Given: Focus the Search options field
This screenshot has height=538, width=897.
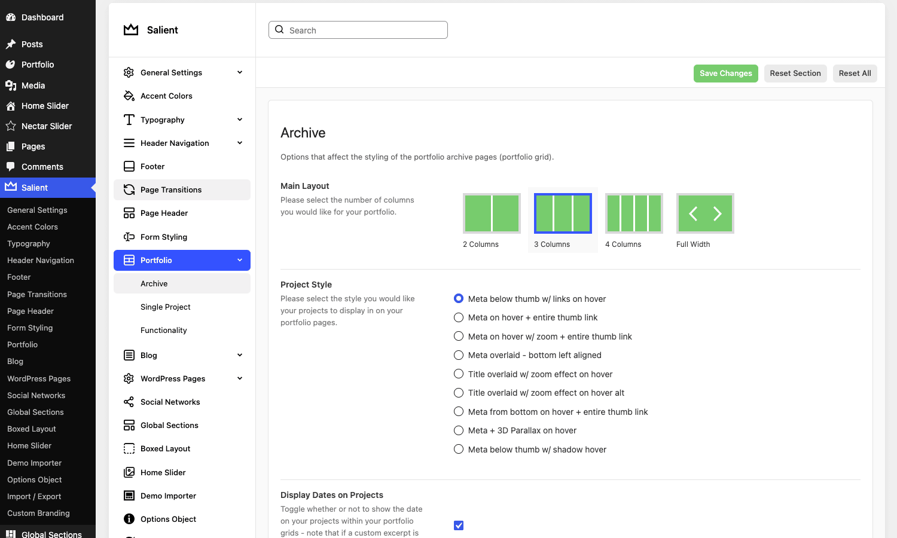Looking at the screenshot, I should click(358, 30).
